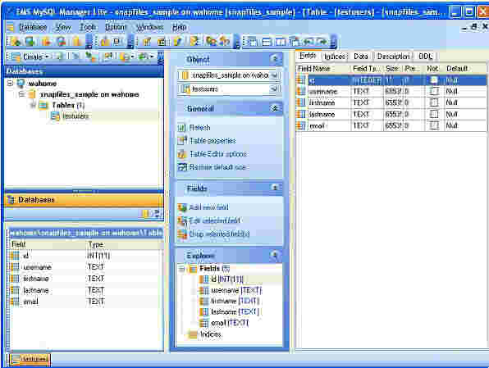Collapse the Fields panel
This screenshot has width=489, height=368.
(x=275, y=188)
